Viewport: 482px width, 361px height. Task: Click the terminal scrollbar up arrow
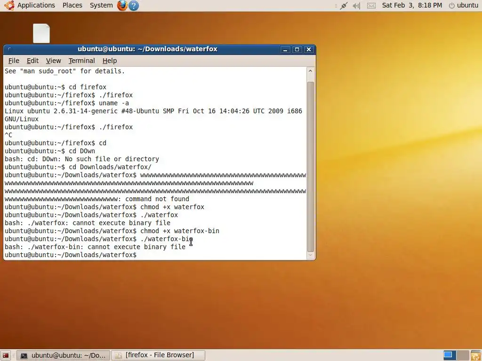(311, 71)
